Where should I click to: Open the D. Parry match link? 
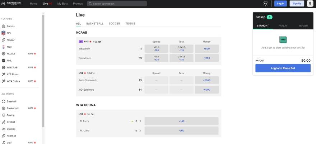[x=84, y=121]
